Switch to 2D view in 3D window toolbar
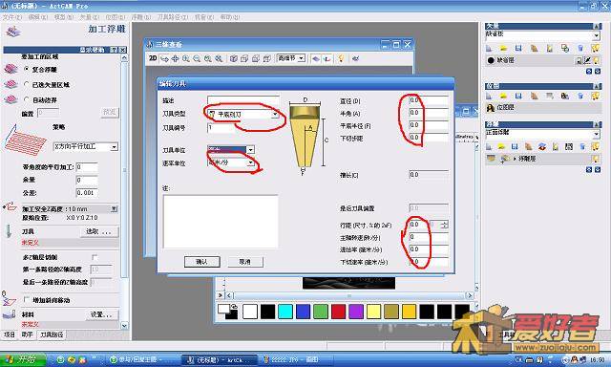 (x=153, y=58)
